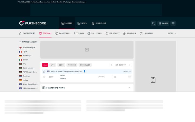Screen dimensions: 195x122
Task: Open the Premier League pinned league
Action: [29, 47]
